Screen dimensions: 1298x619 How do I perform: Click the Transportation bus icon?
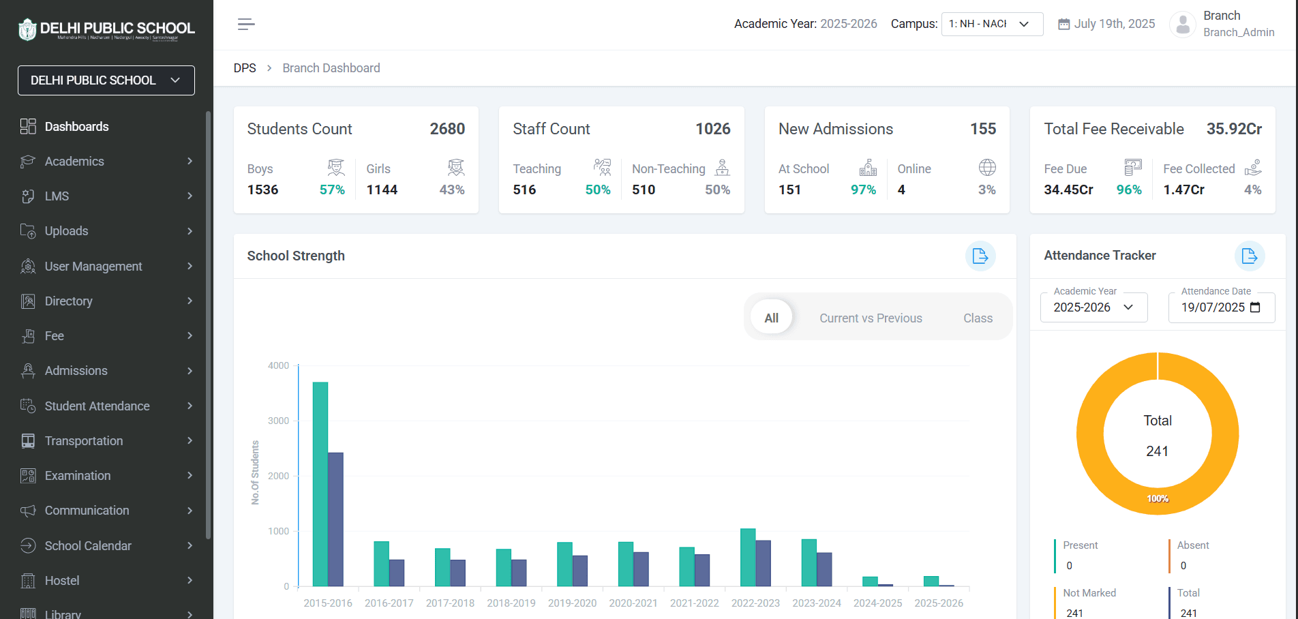click(28, 441)
